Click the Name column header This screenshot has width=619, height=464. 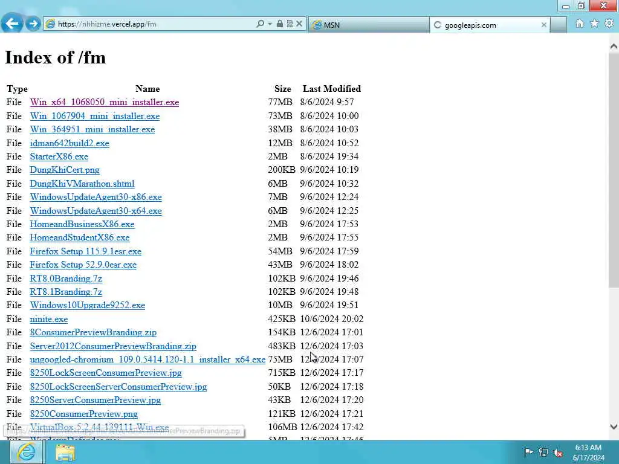tap(147, 89)
